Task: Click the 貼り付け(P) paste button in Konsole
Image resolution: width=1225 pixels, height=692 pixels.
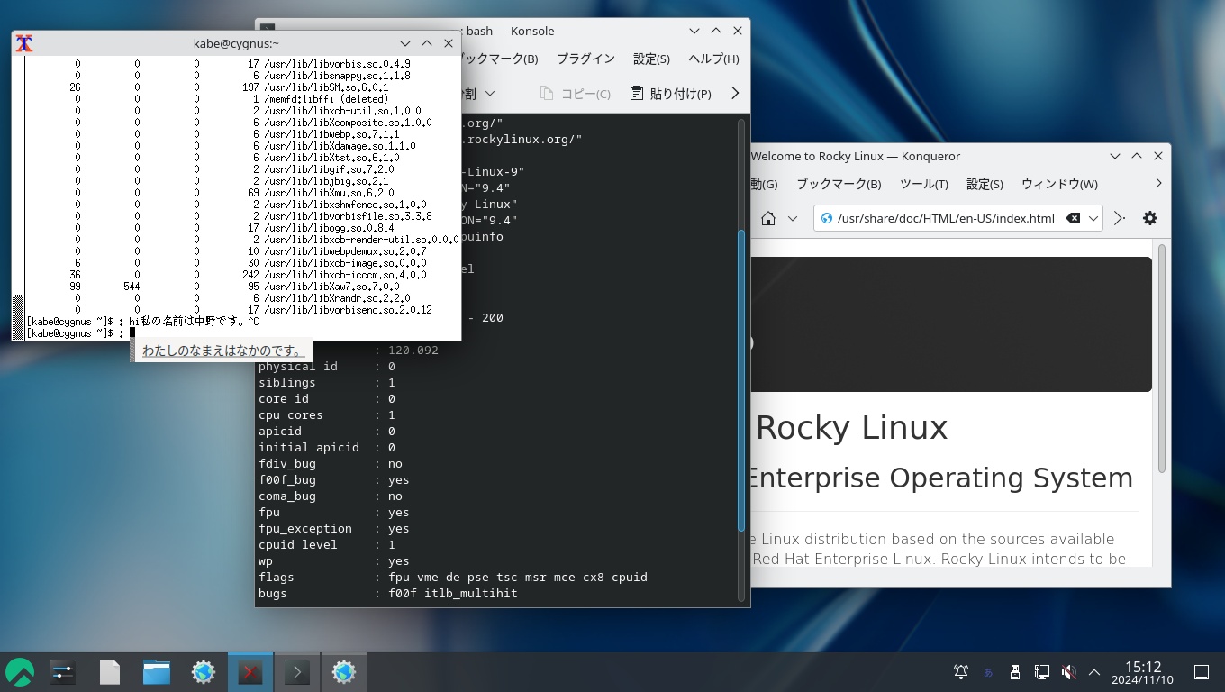Action: 670,94
